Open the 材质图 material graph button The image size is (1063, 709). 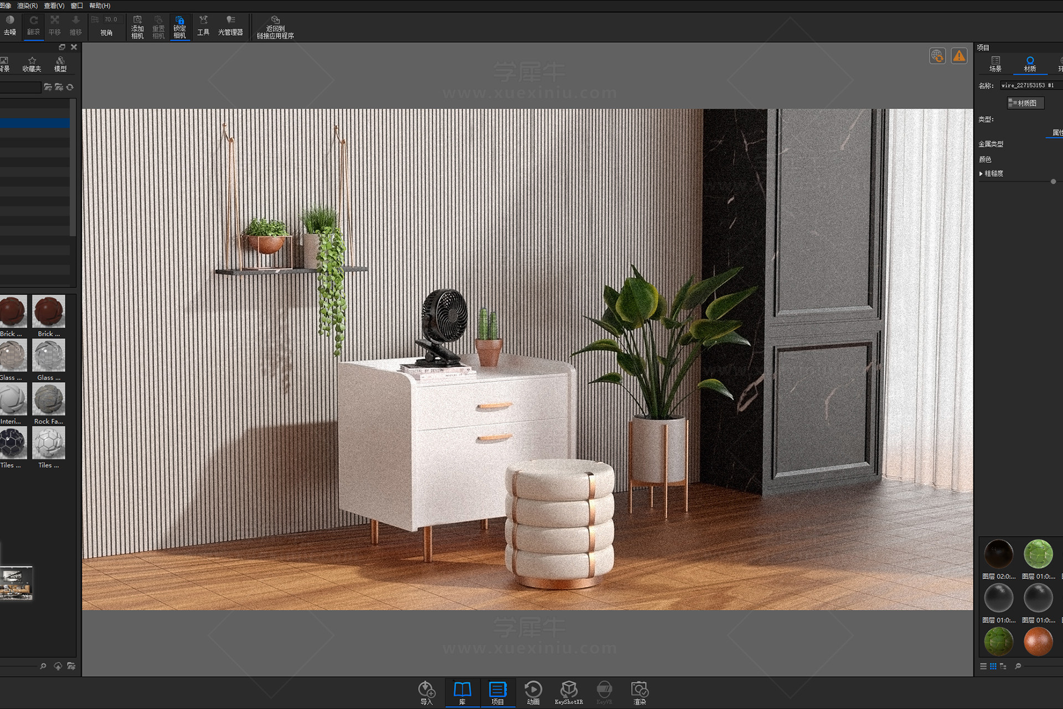point(1025,103)
